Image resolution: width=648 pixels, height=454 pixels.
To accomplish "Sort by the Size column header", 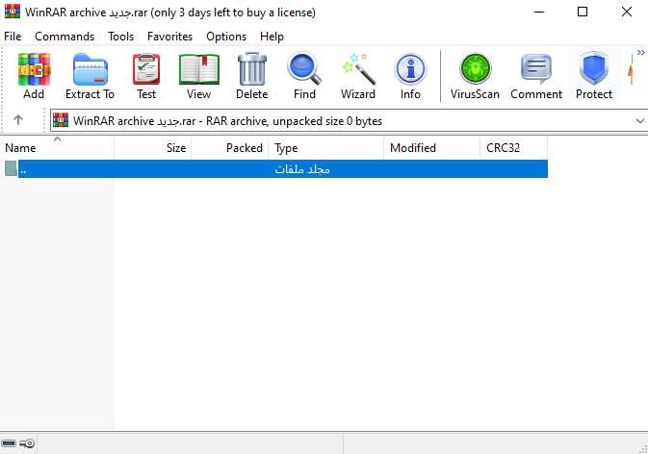I will coord(152,148).
